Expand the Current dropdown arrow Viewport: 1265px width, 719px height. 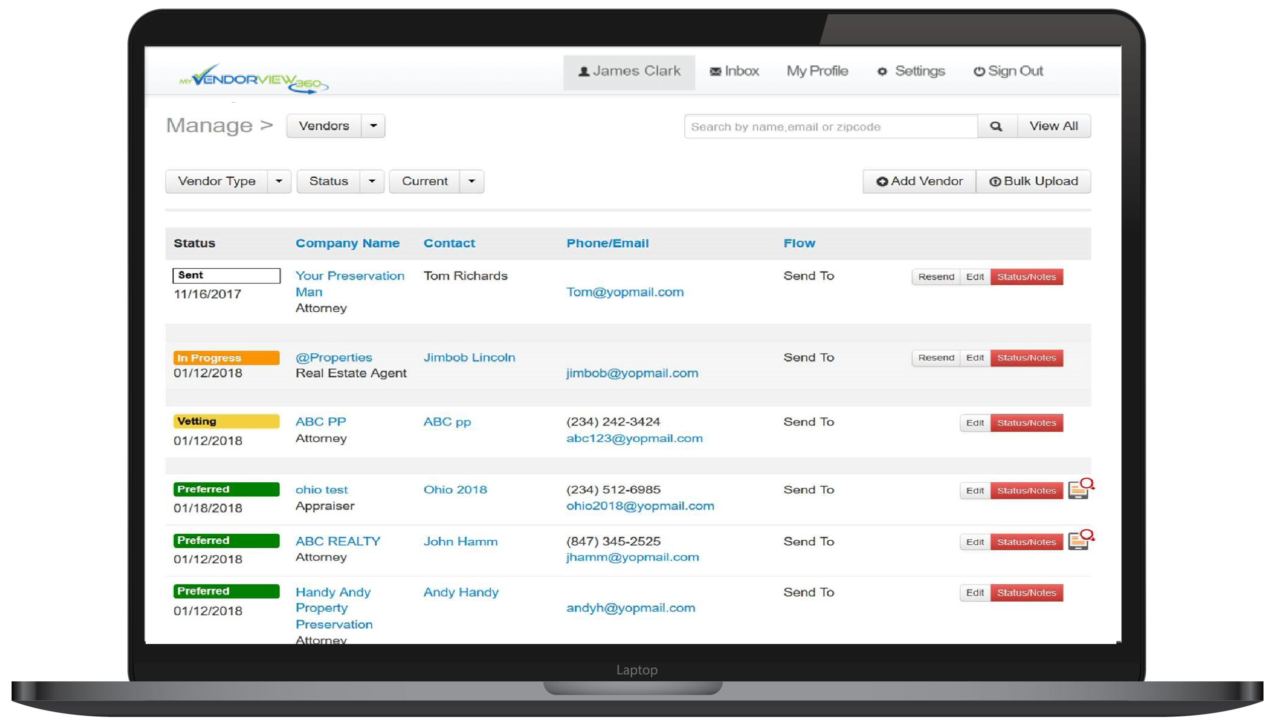(472, 181)
